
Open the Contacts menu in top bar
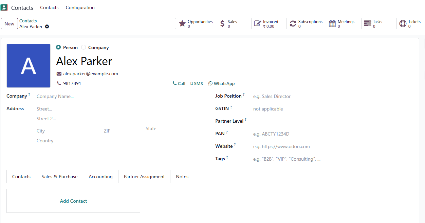point(49,7)
